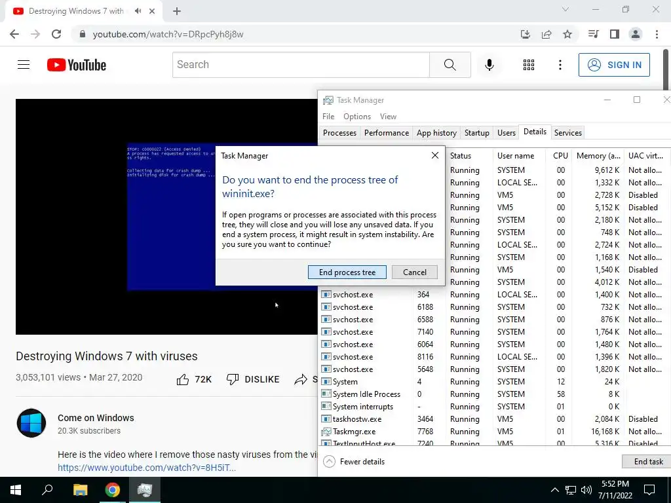This screenshot has width=671, height=503.
Task: Bookmark this page with star icon
Action: pos(567,34)
